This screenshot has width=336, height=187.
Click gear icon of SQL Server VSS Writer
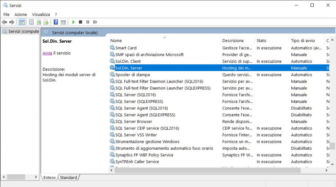pos(112,135)
